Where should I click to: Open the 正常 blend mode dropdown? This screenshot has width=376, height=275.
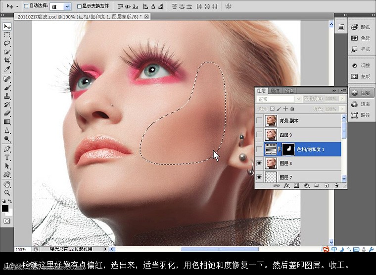(298, 99)
